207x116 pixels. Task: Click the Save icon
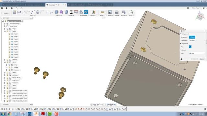(x=12, y=8)
